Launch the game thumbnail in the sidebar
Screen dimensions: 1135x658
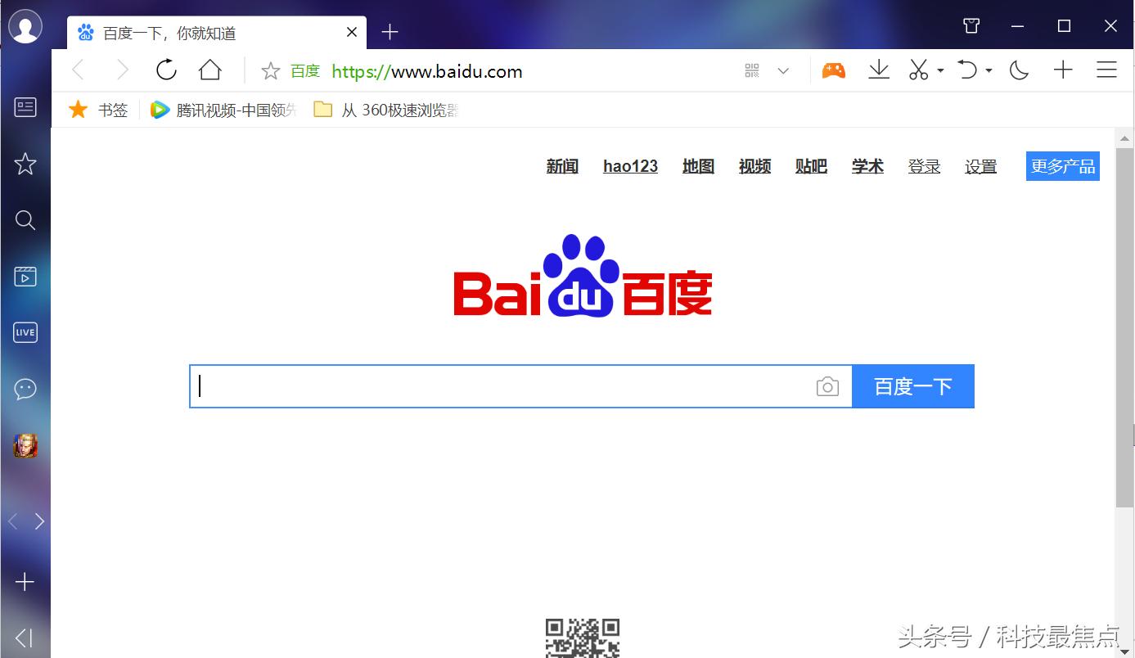pos(25,445)
